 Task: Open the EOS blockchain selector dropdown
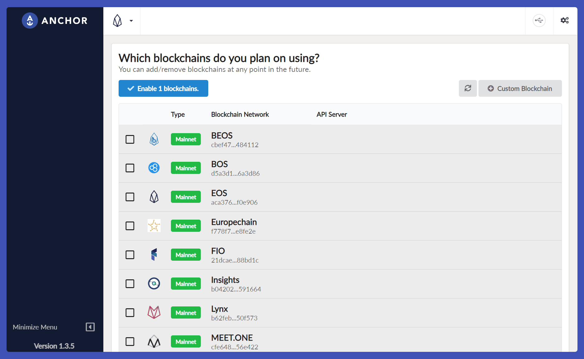122,21
